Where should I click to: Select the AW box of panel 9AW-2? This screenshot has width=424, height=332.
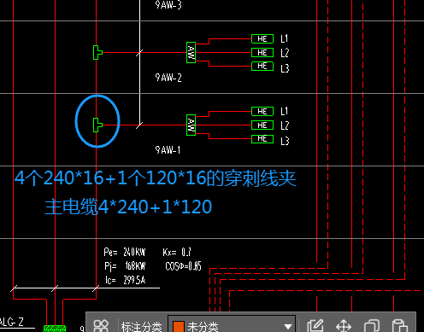(191, 52)
